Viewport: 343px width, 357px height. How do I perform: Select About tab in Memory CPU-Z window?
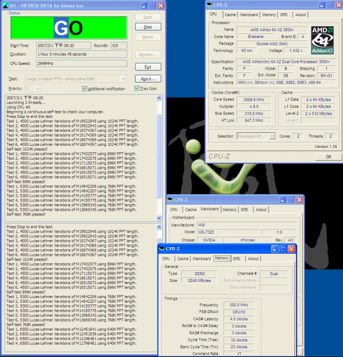(253, 259)
